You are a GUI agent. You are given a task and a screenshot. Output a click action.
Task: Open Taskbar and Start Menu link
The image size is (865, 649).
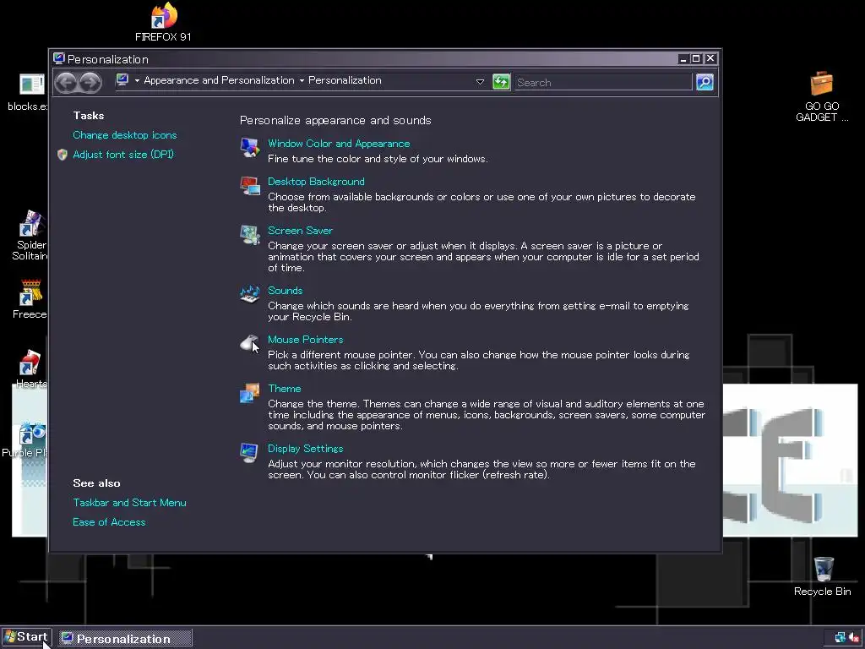[129, 503]
